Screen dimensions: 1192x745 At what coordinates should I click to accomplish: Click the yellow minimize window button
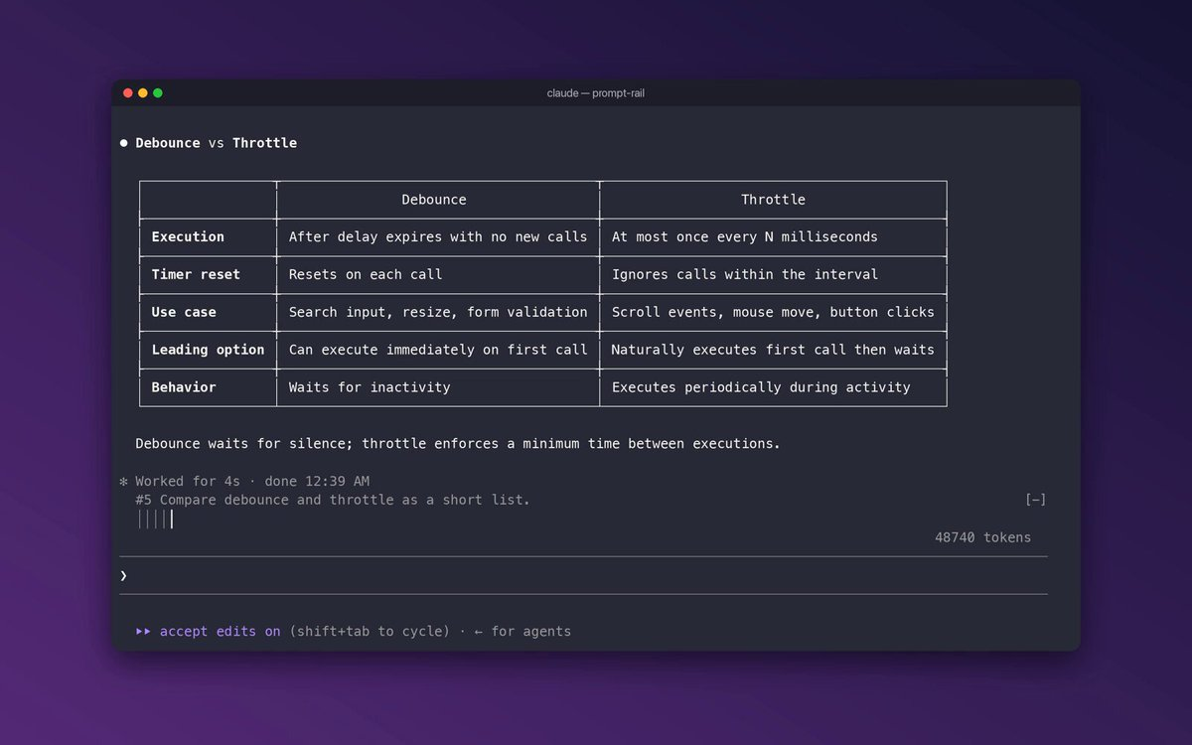pos(142,93)
